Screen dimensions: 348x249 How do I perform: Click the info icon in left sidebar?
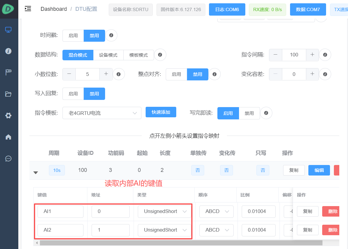click(9, 51)
